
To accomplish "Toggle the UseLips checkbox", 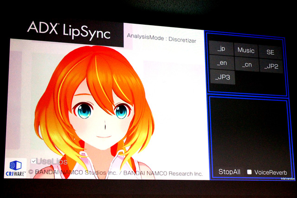I will pyautogui.click(x=34, y=161).
